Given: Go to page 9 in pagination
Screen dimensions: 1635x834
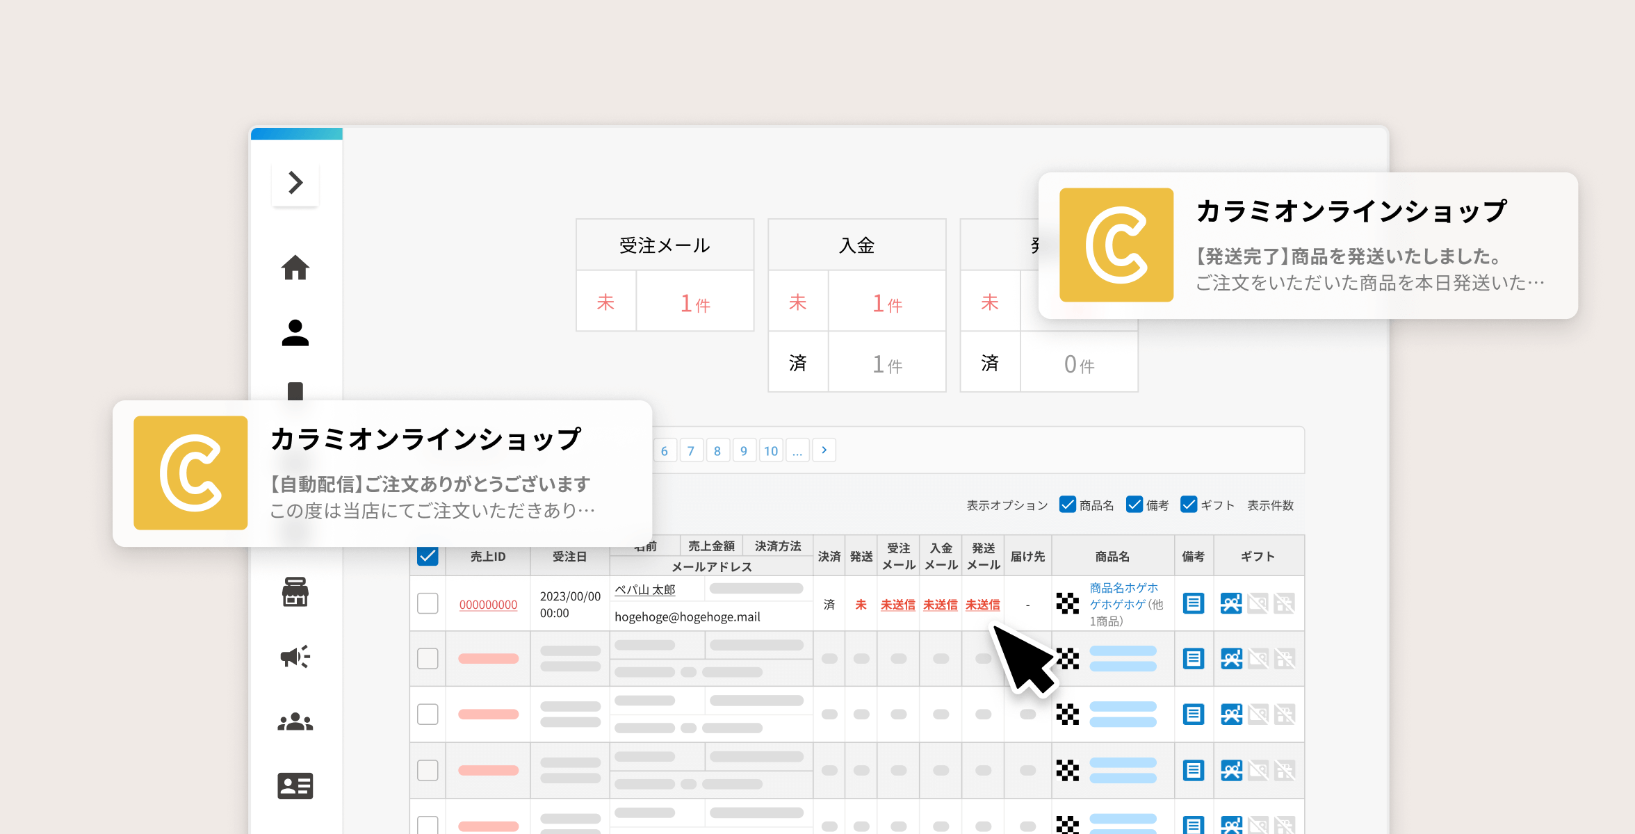Looking at the screenshot, I should point(744,451).
